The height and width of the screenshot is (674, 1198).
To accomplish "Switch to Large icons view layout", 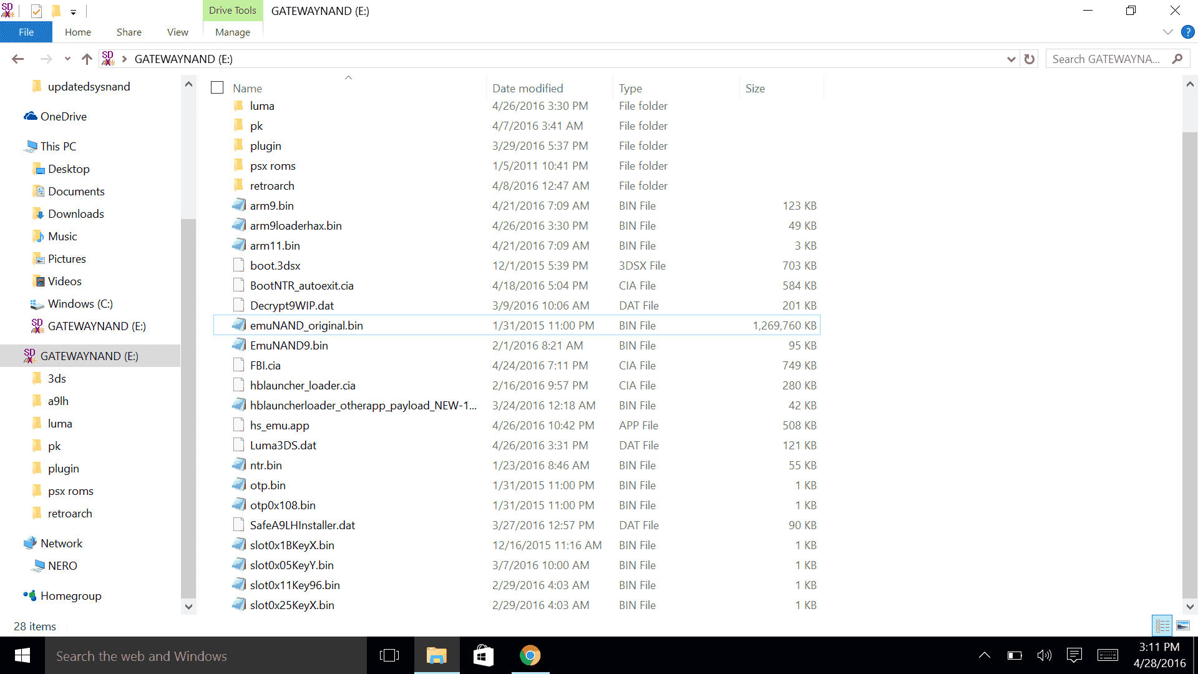I will 1183,625.
